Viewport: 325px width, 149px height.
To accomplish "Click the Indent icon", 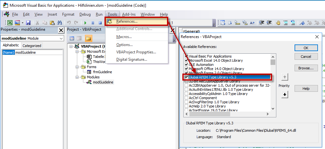I will (x=262, y=23).
